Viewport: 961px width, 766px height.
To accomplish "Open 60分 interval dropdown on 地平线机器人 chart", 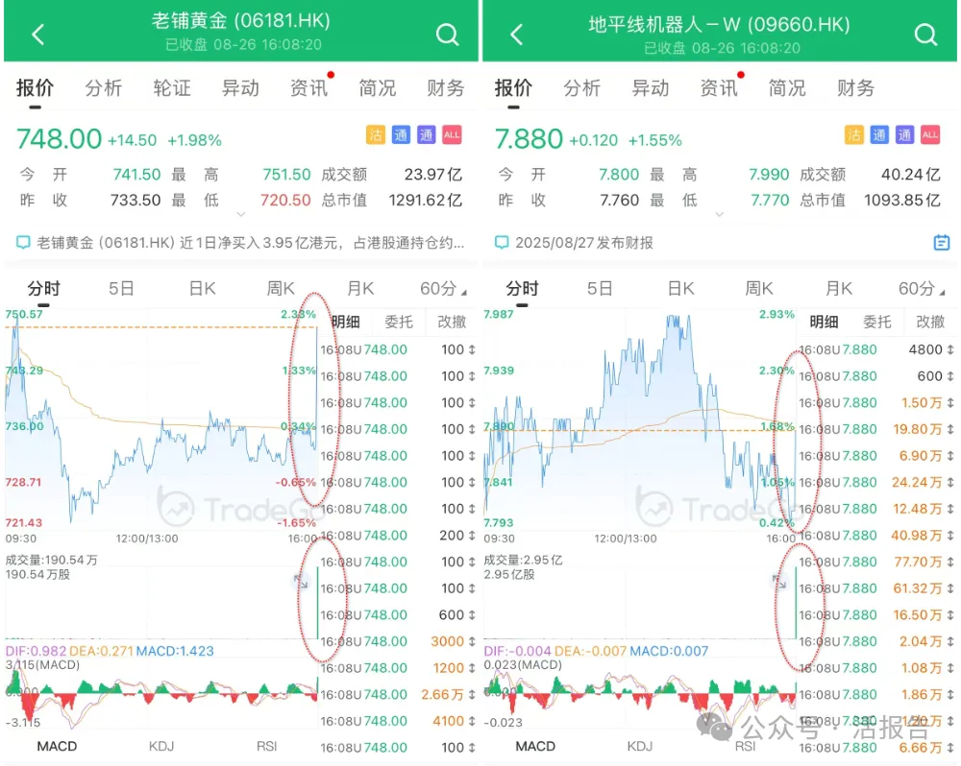I will tap(922, 289).
